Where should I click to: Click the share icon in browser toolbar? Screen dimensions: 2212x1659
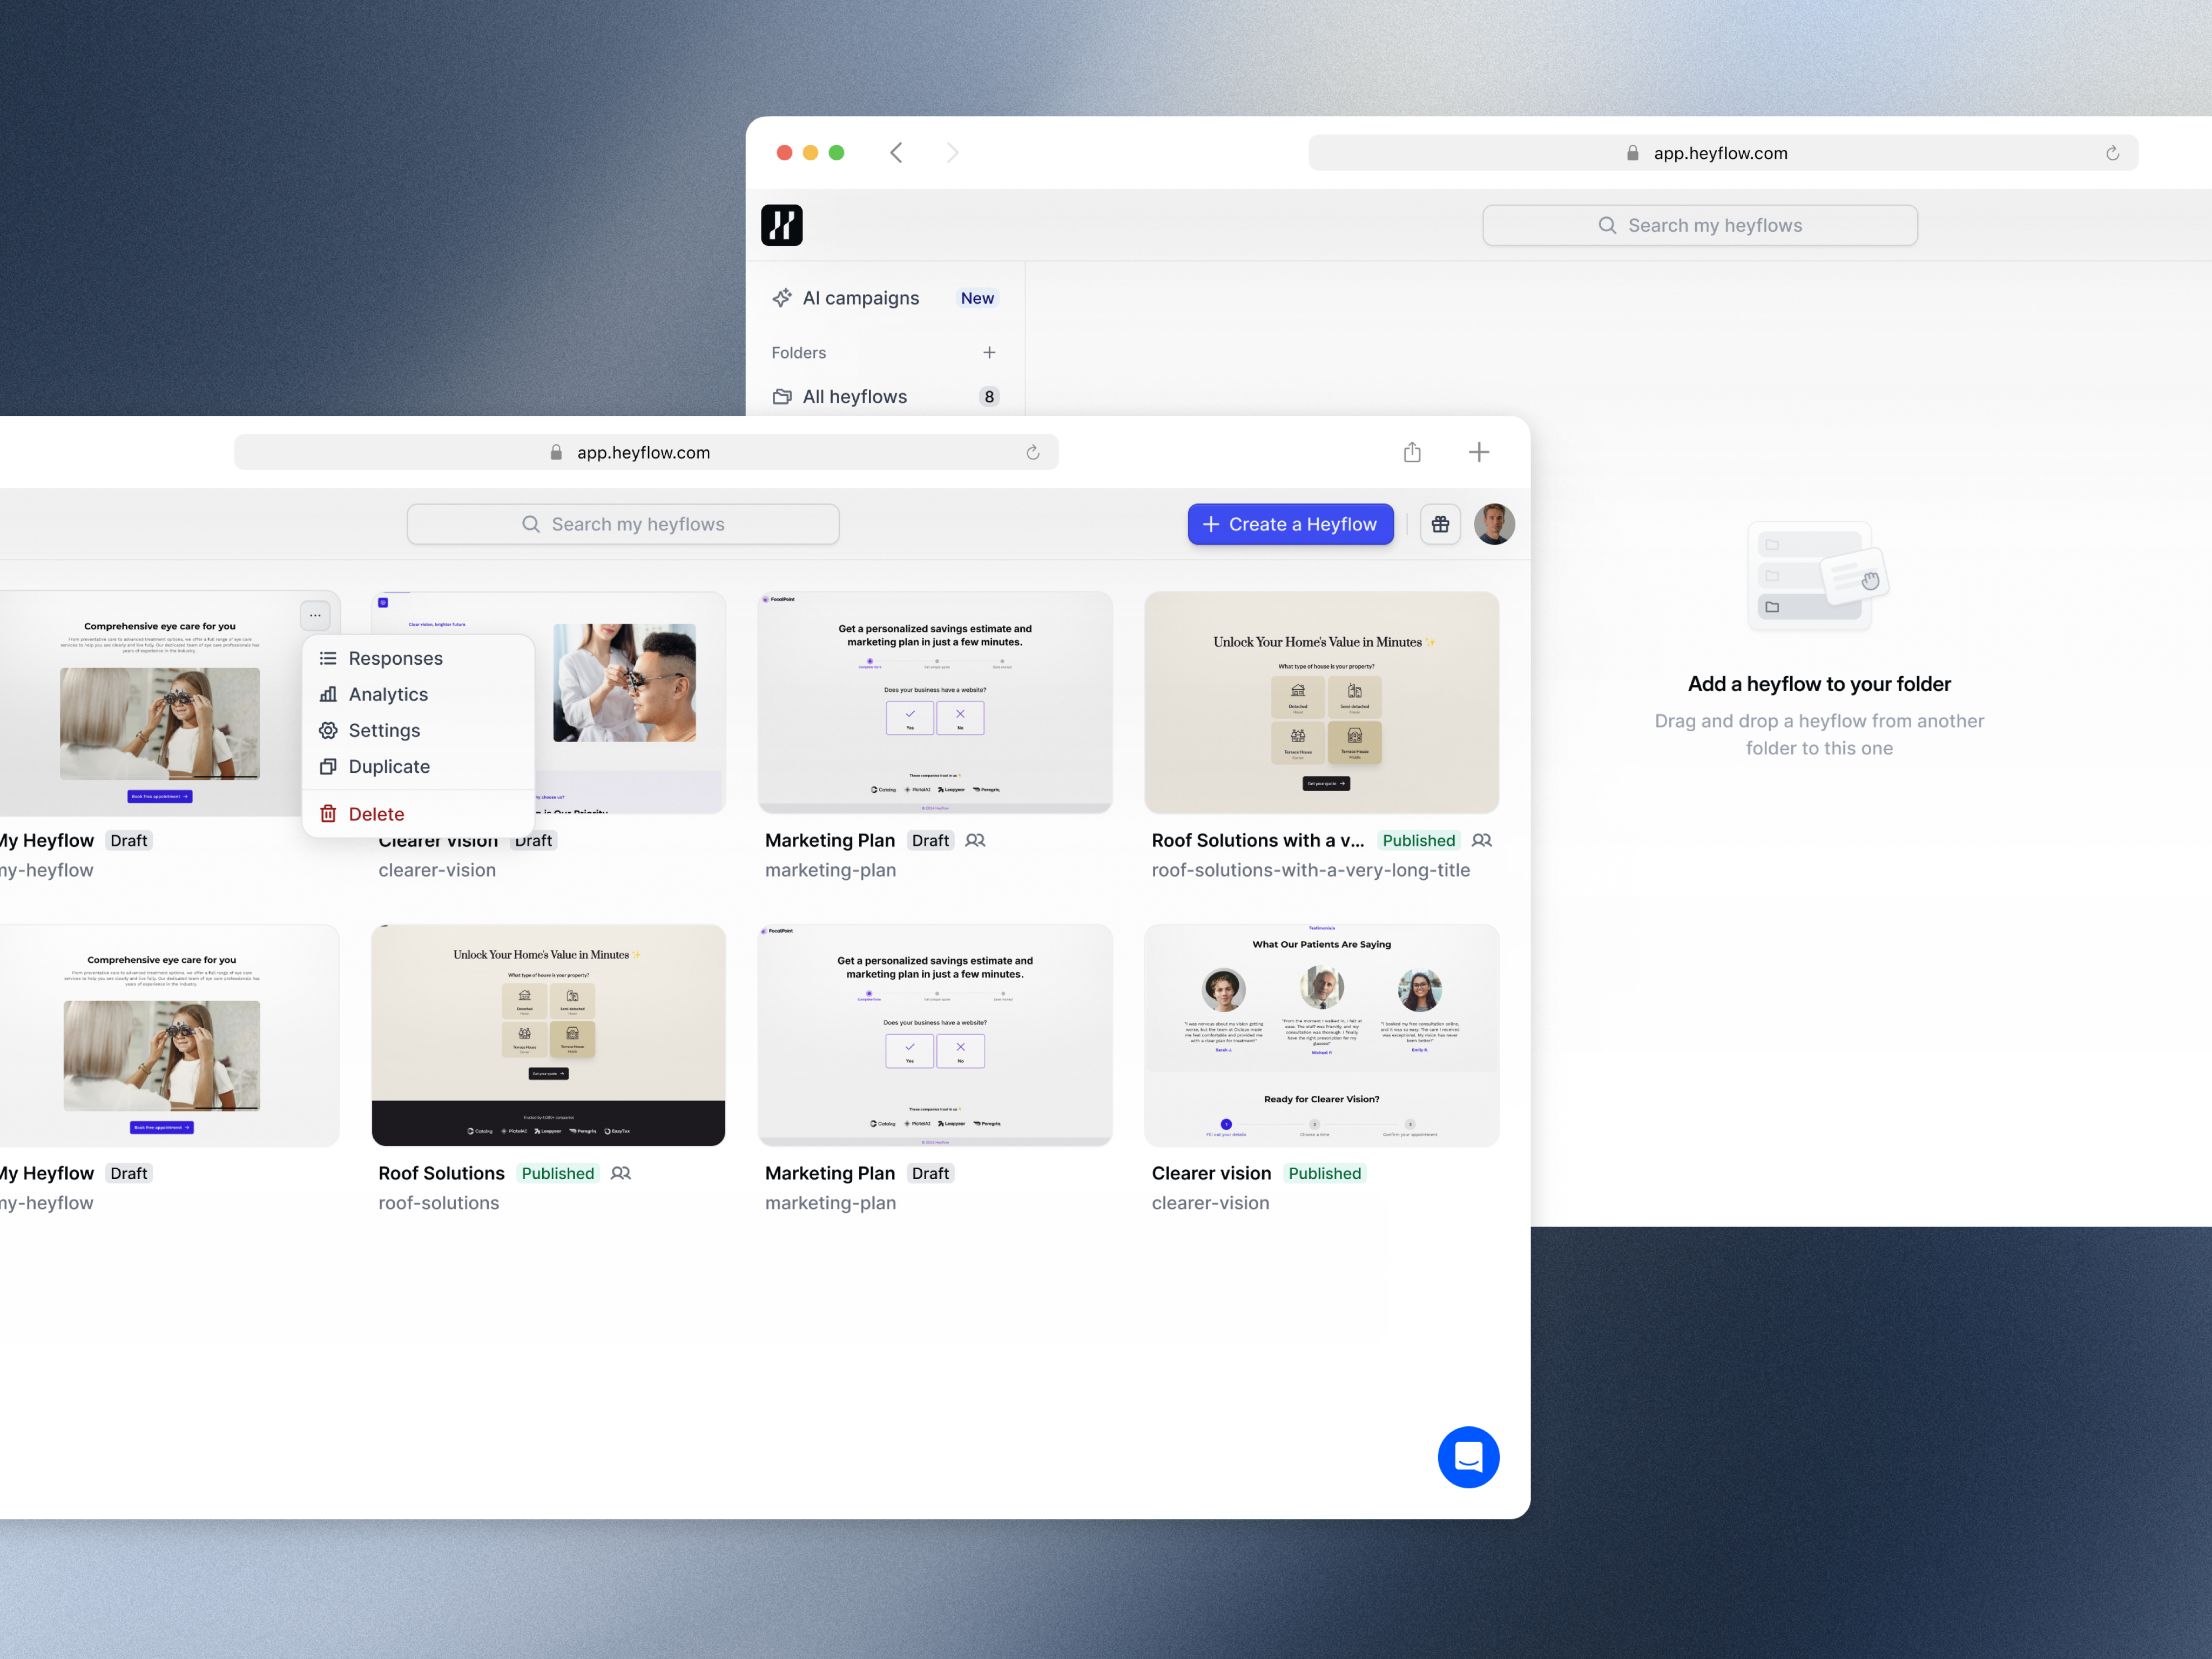tap(1412, 452)
